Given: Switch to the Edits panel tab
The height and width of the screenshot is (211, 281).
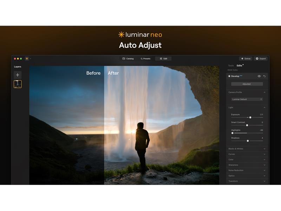Looking at the screenshot, I should pyautogui.click(x=240, y=66).
